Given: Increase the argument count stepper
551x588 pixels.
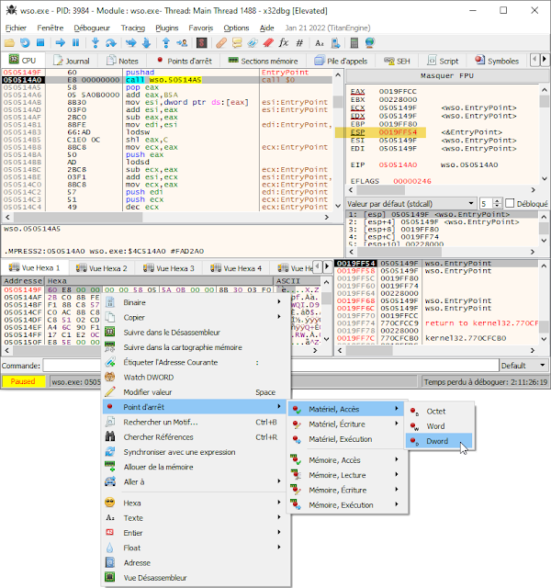Looking at the screenshot, I should point(498,201).
